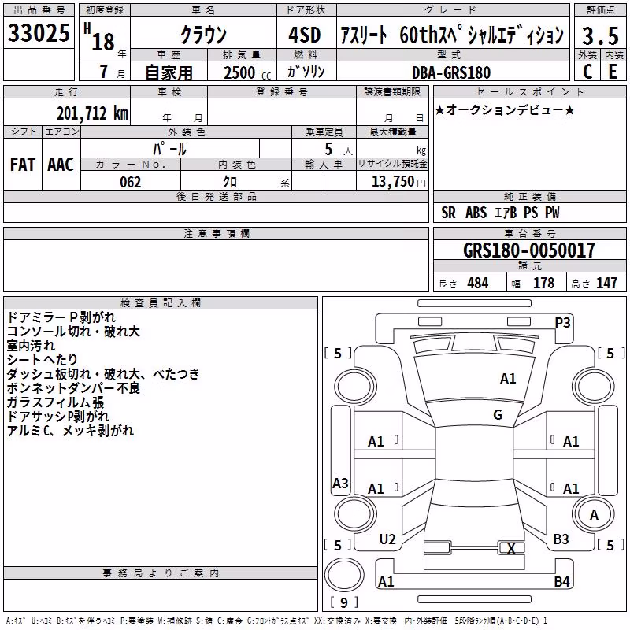
Task: Select grade アスリート 60thスペシャルエディション
Action: coord(452,35)
